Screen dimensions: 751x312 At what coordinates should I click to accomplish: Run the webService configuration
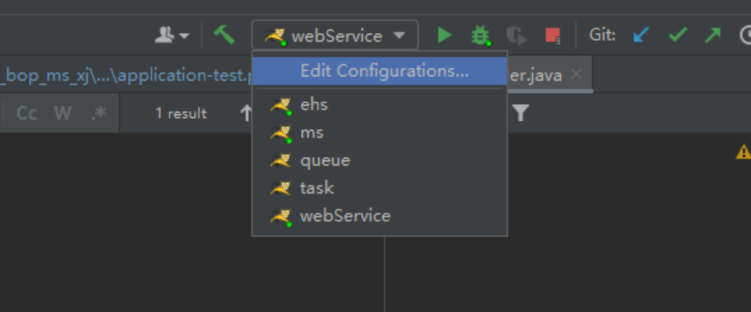445,36
